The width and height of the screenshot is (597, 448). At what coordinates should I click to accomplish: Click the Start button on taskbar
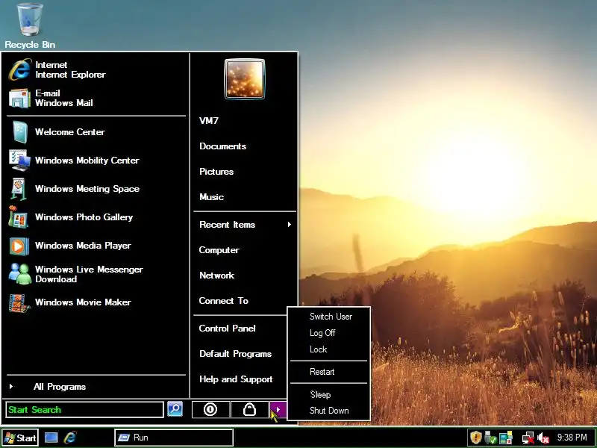pos(20,438)
